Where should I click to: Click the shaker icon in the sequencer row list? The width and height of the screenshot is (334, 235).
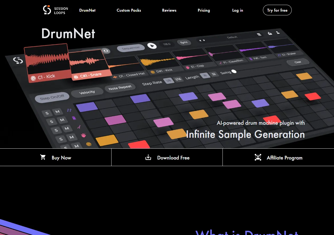pyautogui.click(x=69, y=110)
